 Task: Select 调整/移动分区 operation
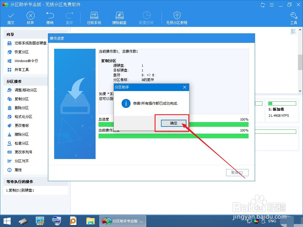click(x=22, y=90)
